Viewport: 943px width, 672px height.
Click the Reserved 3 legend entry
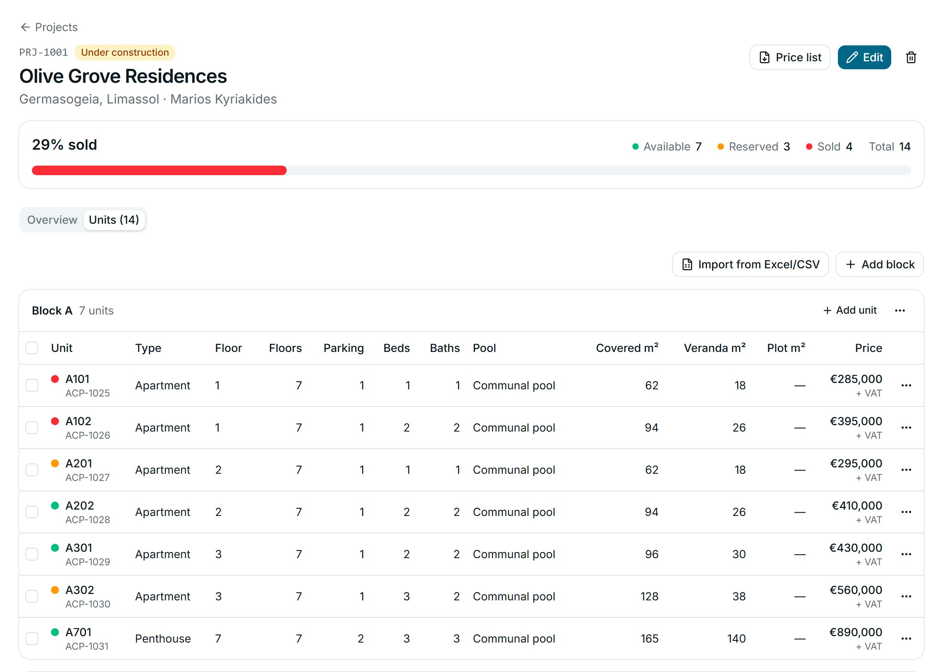[x=753, y=147]
